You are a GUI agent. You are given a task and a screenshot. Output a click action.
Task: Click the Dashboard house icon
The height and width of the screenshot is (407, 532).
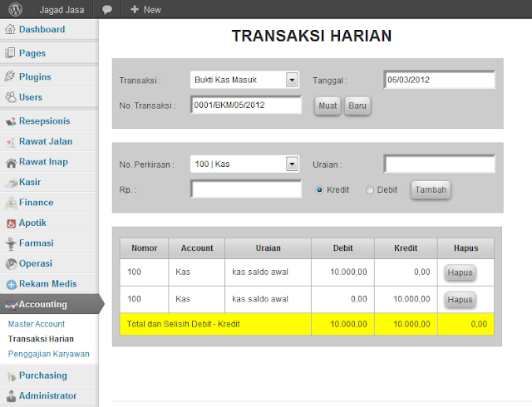(10, 29)
